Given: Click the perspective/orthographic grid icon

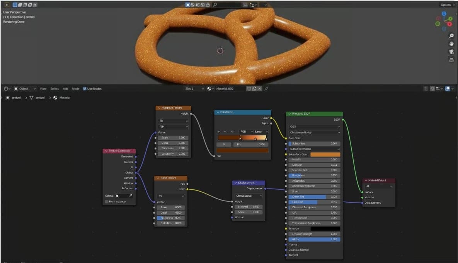Looking at the screenshot, I should 451,60.
